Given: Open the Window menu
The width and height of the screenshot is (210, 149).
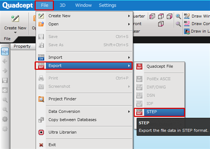Looking at the screenshot, I should click(x=83, y=5).
